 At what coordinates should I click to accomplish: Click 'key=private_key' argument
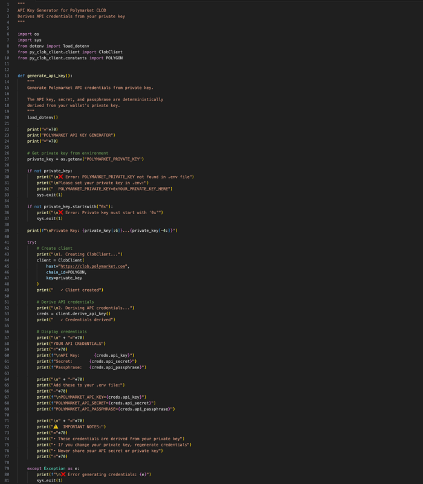(x=64, y=278)
